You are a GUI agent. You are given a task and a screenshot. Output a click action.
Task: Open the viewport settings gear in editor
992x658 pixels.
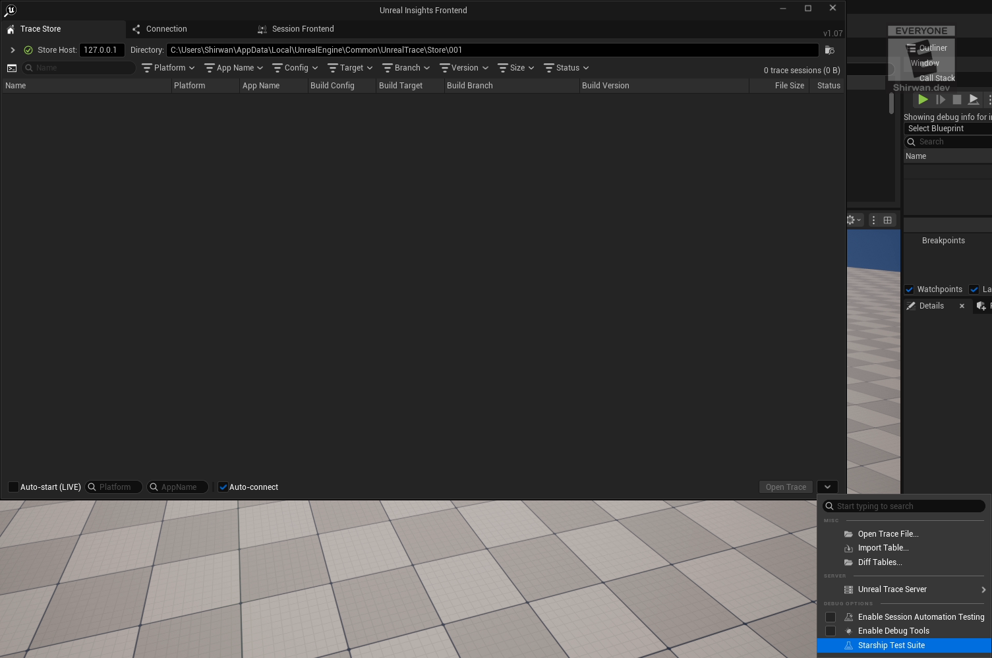click(854, 220)
